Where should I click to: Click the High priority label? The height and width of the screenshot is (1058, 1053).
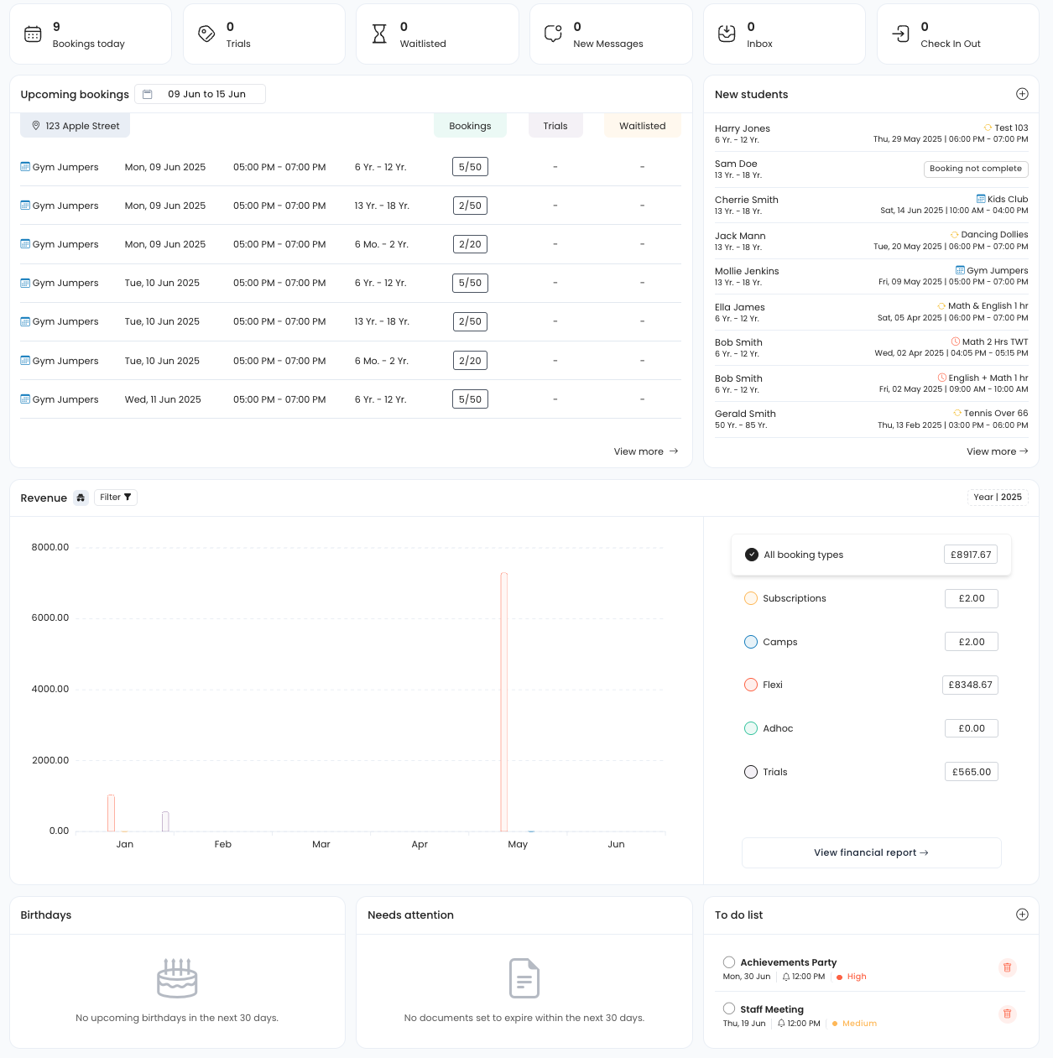click(x=857, y=977)
